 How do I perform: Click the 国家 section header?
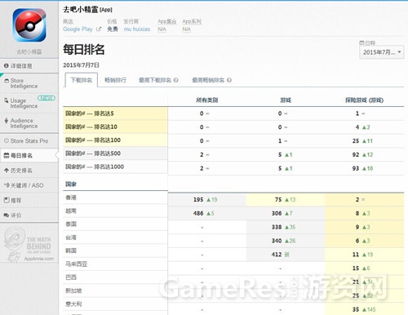(71, 184)
